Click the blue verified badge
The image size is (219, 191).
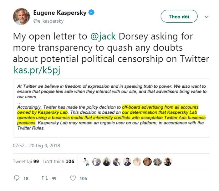click(x=91, y=13)
